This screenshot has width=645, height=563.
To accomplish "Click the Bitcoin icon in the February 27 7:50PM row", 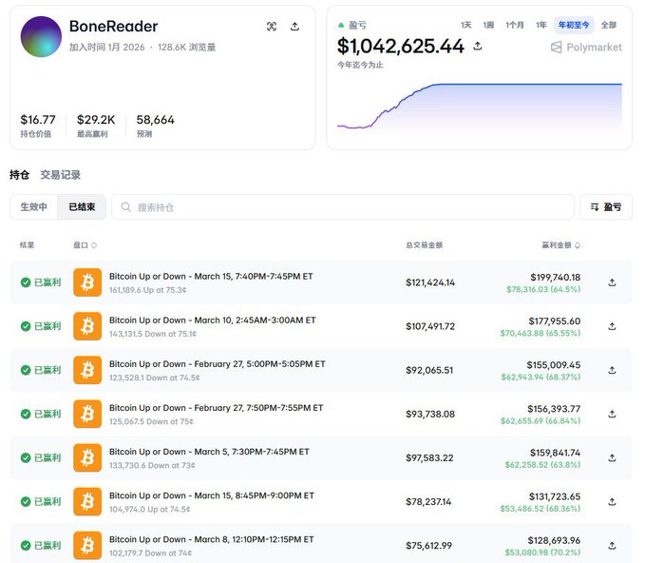I will [x=87, y=414].
